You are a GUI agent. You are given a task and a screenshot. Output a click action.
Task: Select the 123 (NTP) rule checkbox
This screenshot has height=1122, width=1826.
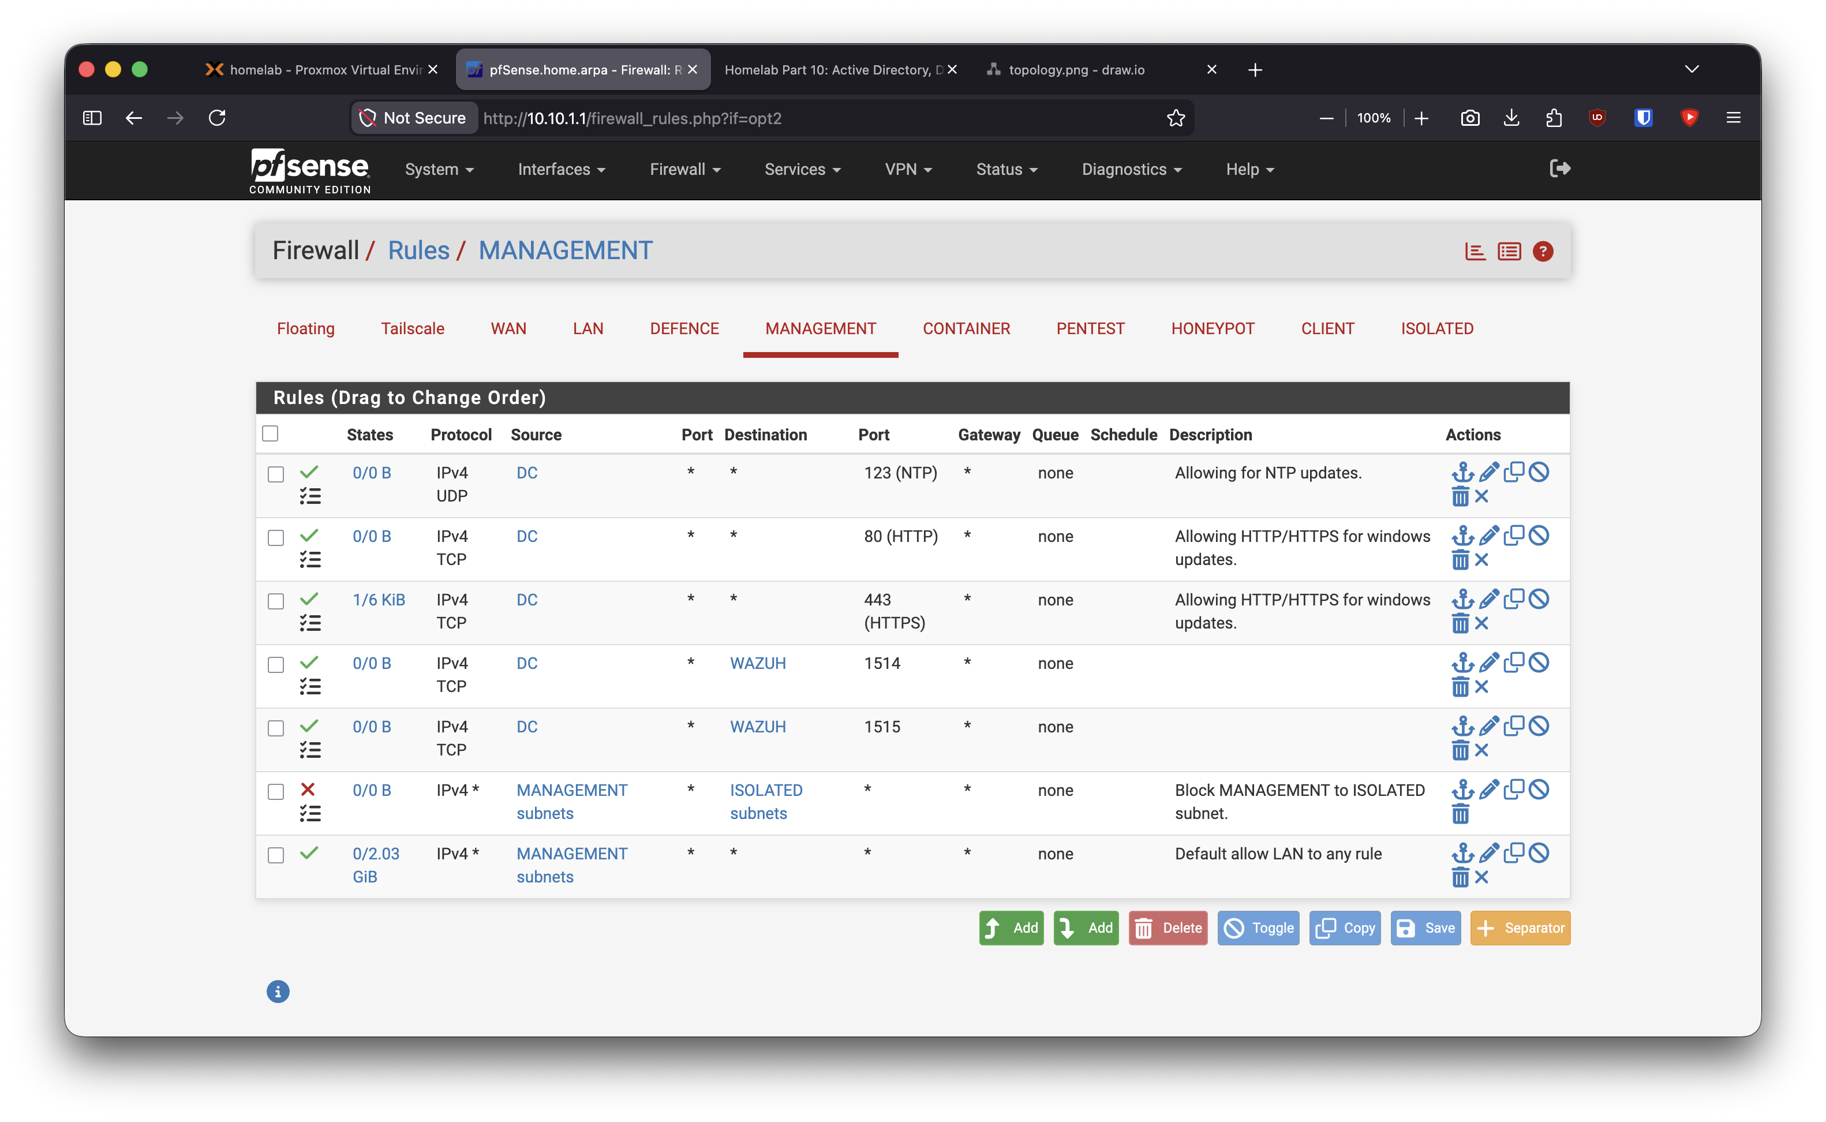point(276,474)
